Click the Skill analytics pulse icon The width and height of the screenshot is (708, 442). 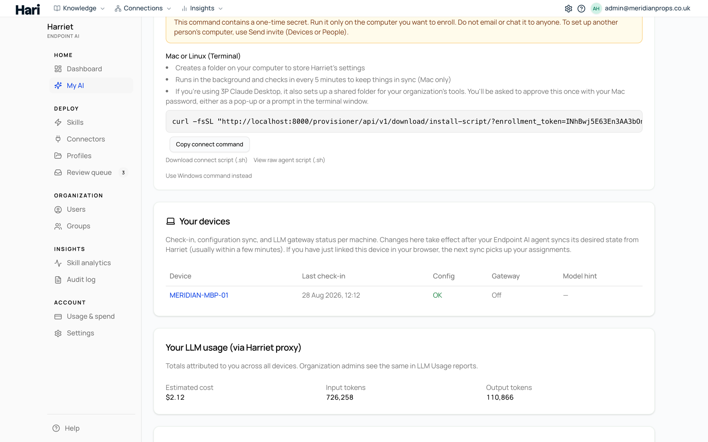(58, 263)
